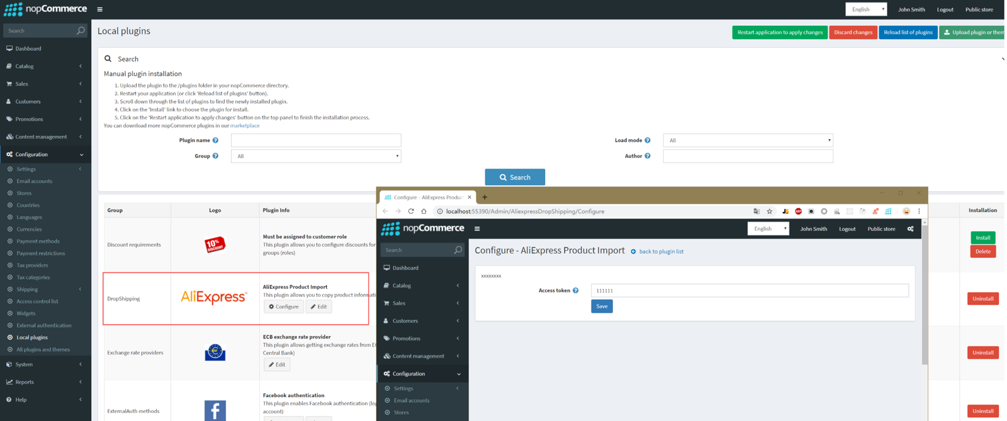Image resolution: width=1007 pixels, height=421 pixels.
Task: Click the help icon beside Load mode
Action: pyautogui.click(x=648, y=140)
